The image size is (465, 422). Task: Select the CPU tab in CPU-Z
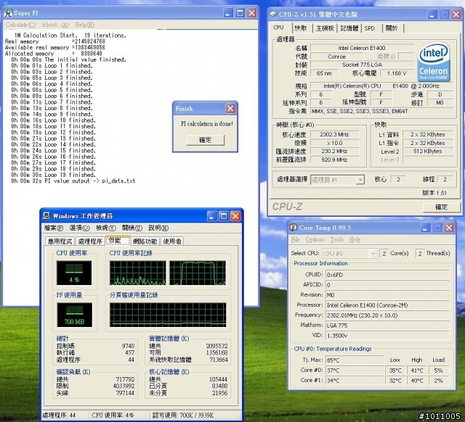tap(278, 28)
